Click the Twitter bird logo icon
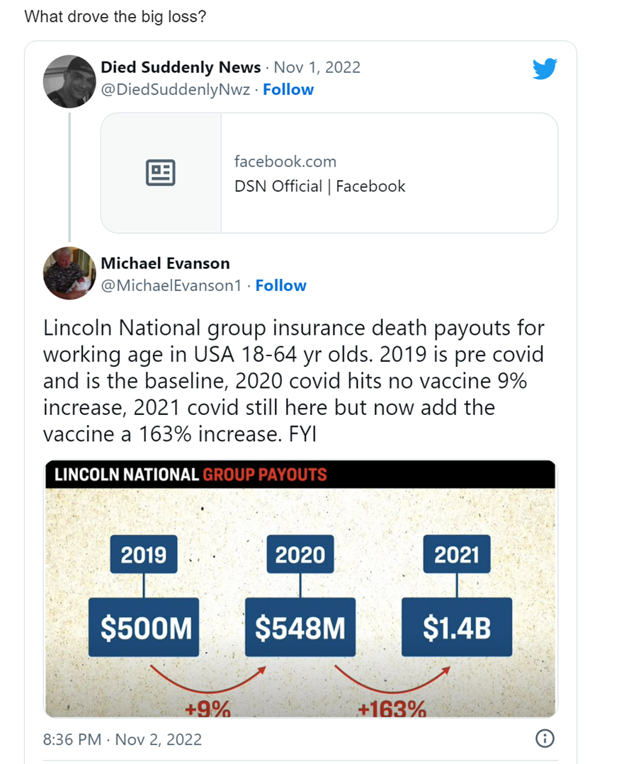This screenshot has height=764, width=619. 545,69
